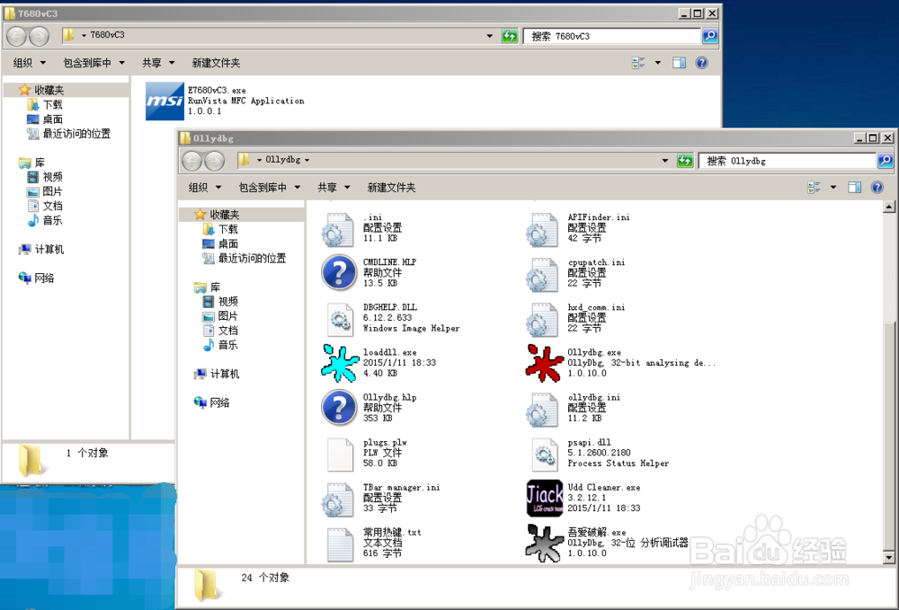Open 包含到库中 menu in 7680vC3 window
899x610 pixels.
point(94,63)
